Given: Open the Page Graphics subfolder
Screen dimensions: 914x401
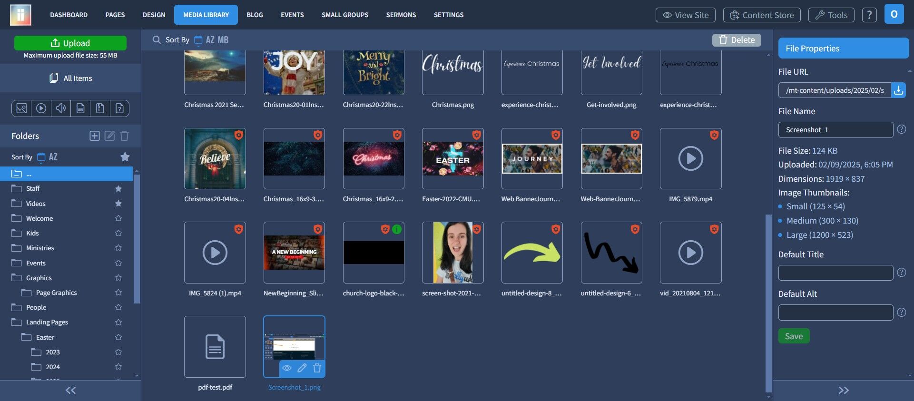Looking at the screenshot, I should point(56,293).
